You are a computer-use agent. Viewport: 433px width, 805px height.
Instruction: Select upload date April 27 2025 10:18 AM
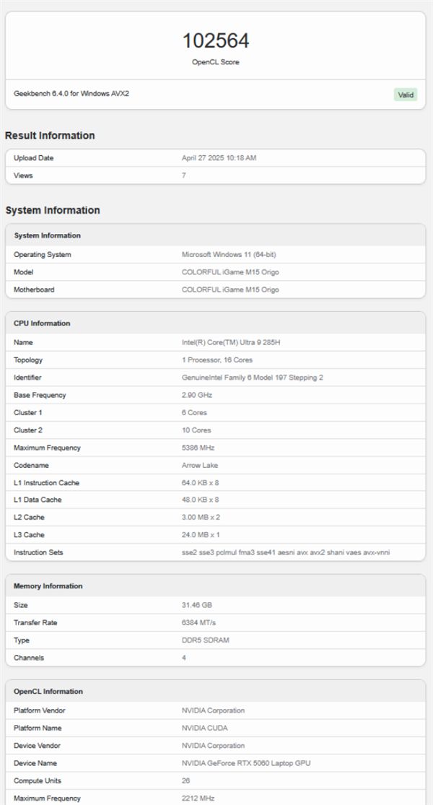click(x=219, y=158)
